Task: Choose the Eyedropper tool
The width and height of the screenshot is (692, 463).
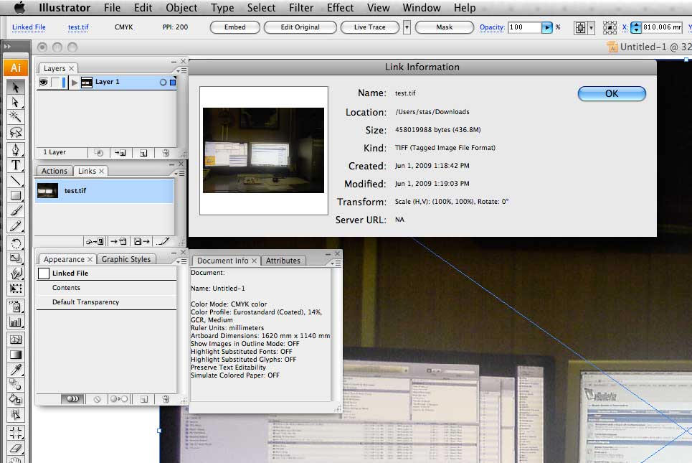Action: click(16, 370)
